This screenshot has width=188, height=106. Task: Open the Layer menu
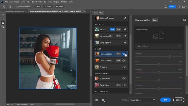click(x=23, y=2)
